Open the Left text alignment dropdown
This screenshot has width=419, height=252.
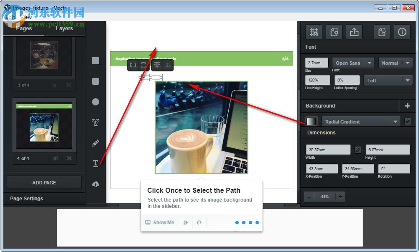tap(388, 80)
